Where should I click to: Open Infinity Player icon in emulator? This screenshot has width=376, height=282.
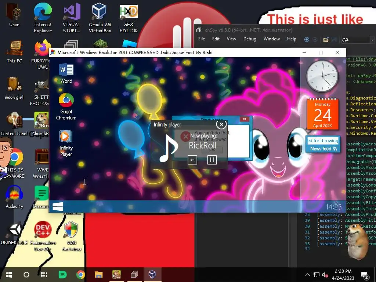66,144
